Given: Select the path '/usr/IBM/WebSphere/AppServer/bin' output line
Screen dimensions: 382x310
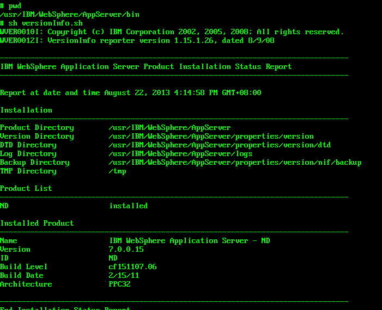Looking at the screenshot, I should tap(70, 15).
